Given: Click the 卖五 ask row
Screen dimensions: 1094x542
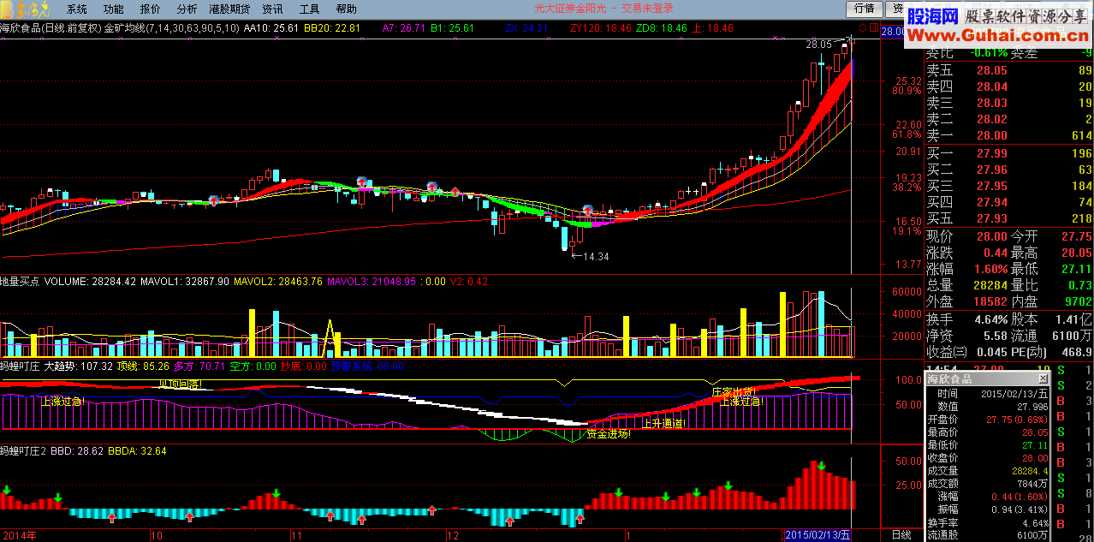Looking at the screenshot, I should (1009, 70).
